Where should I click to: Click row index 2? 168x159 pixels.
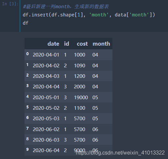[27, 75]
